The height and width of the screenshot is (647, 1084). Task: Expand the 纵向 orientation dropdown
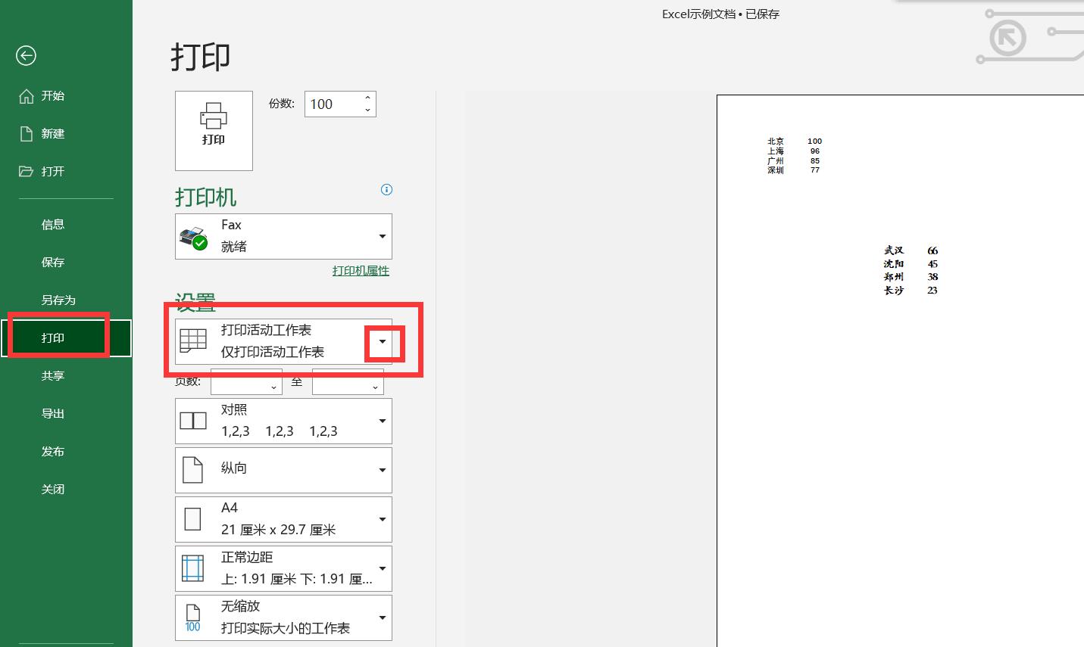382,469
